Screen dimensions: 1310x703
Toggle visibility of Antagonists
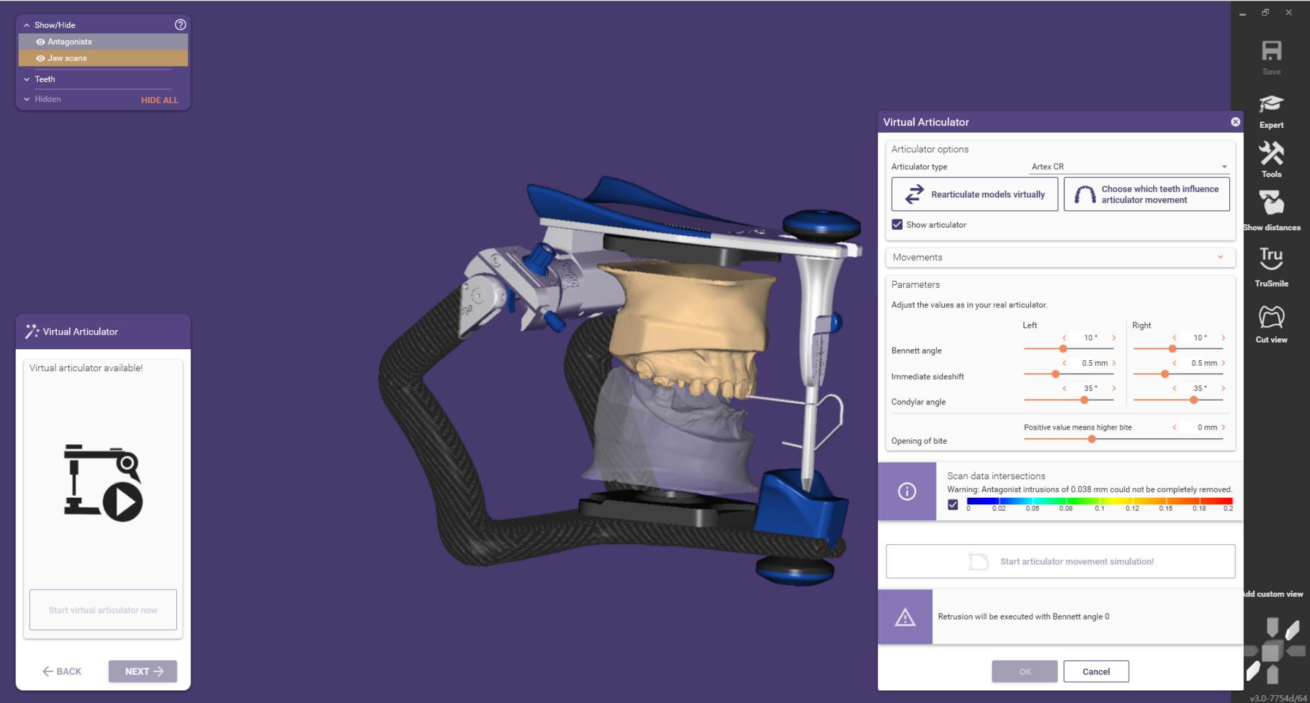pyautogui.click(x=40, y=41)
